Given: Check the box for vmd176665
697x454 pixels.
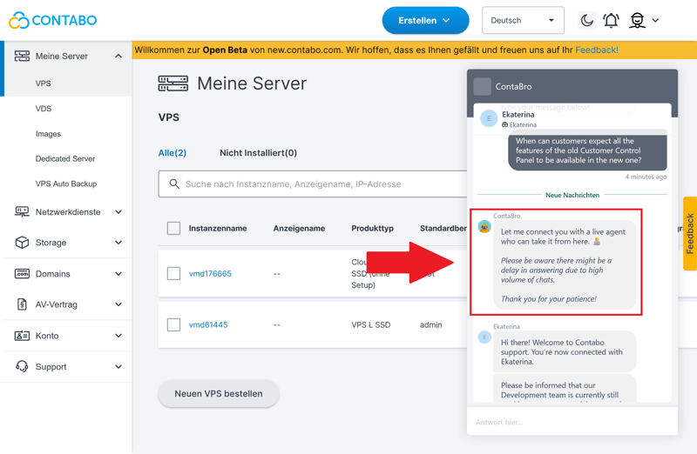Looking at the screenshot, I should pyautogui.click(x=173, y=274).
